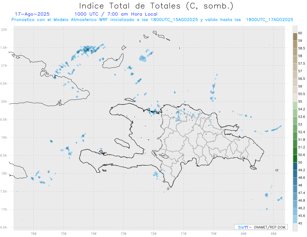The height and width of the screenshot is (237, 307).
Task: Click the latitude label "19N"
Action: click(x=4, y=137)
